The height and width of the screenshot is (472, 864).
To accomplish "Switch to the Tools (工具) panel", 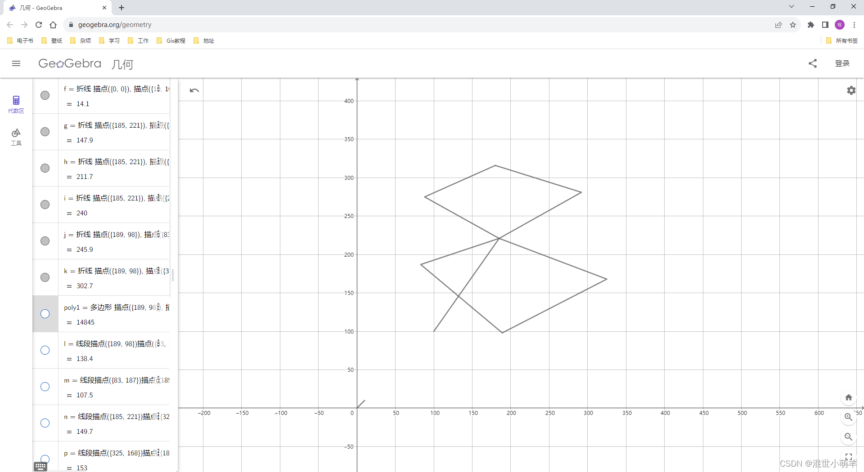I will pyautogui.click(x=16, y=137).
